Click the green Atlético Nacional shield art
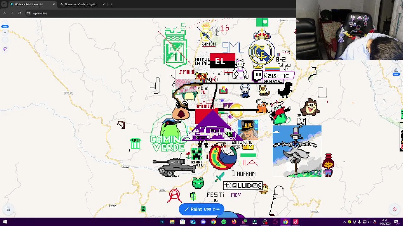 coord(175,48)
